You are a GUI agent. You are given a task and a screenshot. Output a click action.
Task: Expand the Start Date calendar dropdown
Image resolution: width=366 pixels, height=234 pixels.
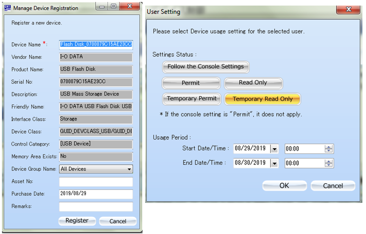[x=274, y=149]
